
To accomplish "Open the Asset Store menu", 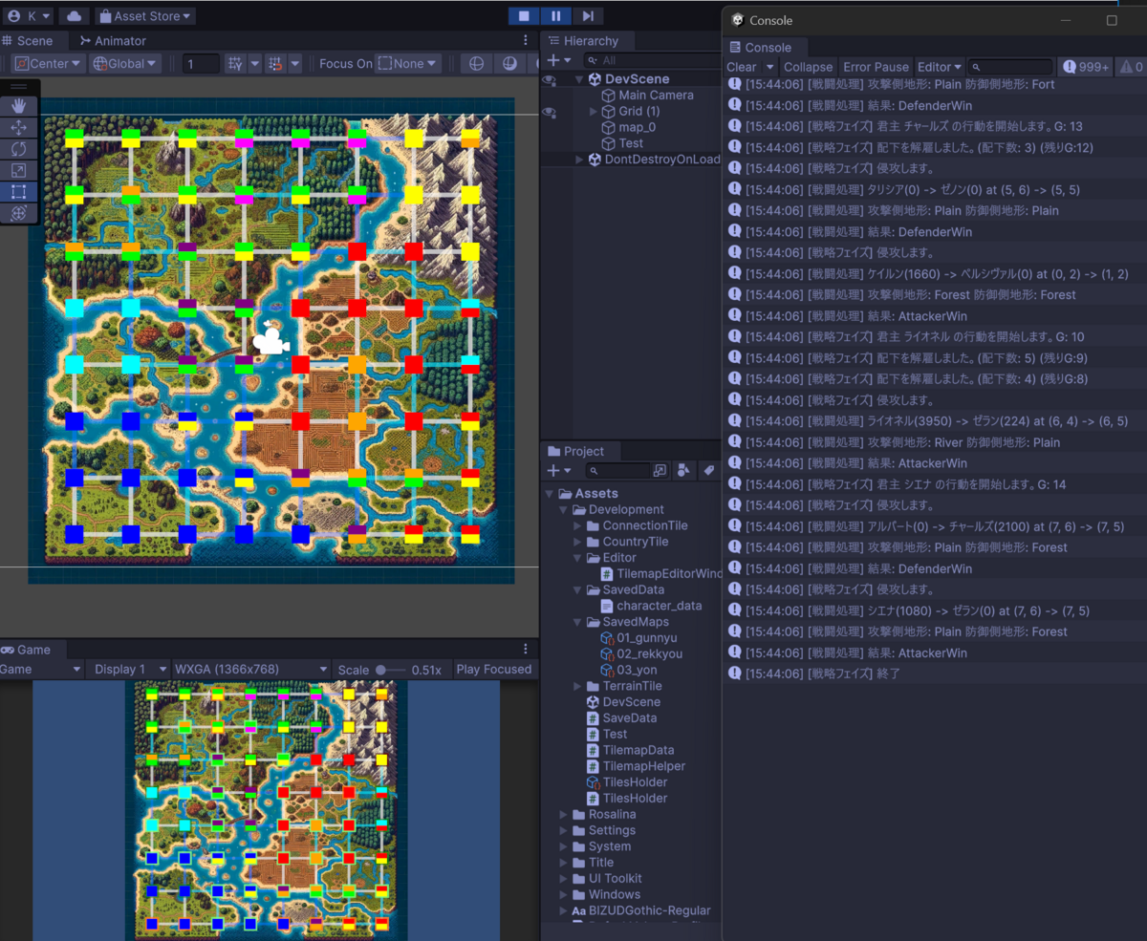I will pos(144,15).
